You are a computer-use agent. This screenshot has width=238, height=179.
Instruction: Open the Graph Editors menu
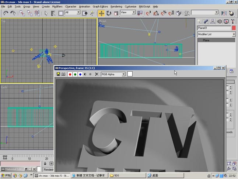[100, 7]
